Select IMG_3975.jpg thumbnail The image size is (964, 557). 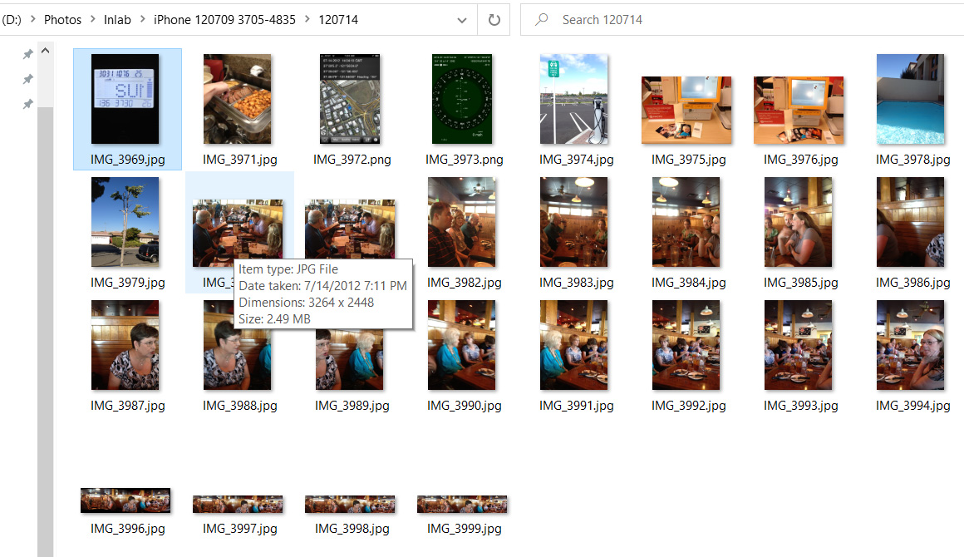point(686,110)
